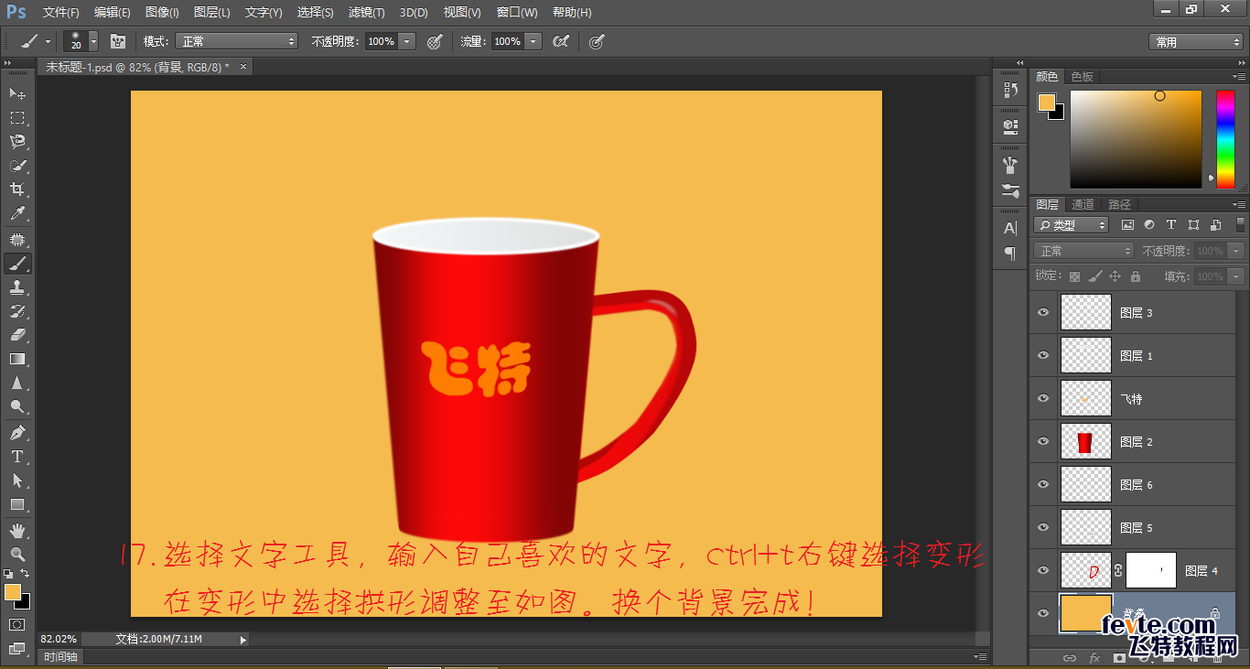Enable airbrush-style build-up icon
Image resolution: width=1250 pixels, height=669 pixels.
[x=561, y=41]
